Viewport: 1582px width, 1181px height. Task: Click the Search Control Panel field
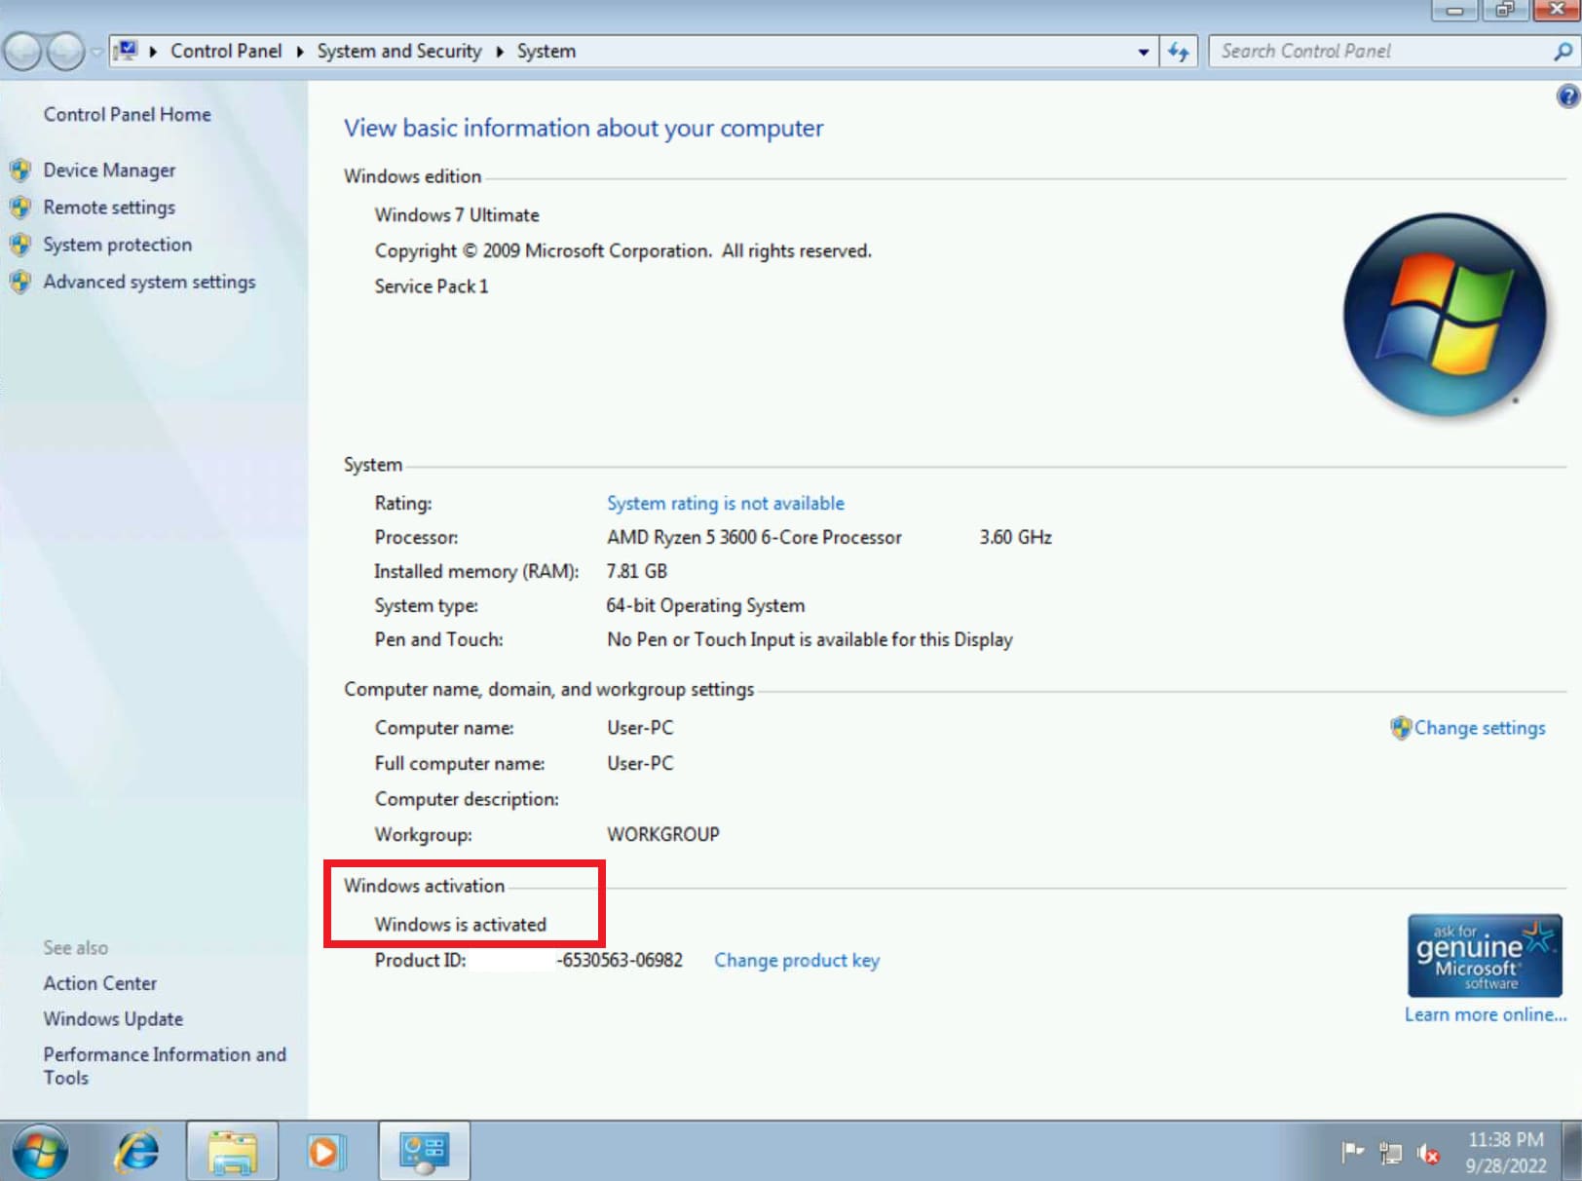click(x=1378, y=52)
